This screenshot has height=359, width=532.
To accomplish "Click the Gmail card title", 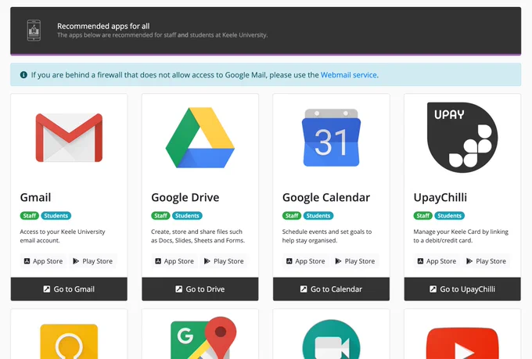I will tap(36, 197).
